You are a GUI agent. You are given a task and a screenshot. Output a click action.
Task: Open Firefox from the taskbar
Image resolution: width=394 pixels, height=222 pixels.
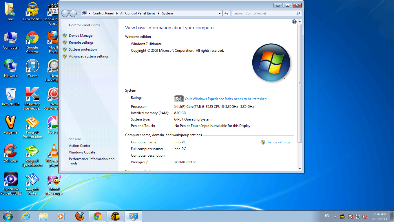[x=80, y=216]
